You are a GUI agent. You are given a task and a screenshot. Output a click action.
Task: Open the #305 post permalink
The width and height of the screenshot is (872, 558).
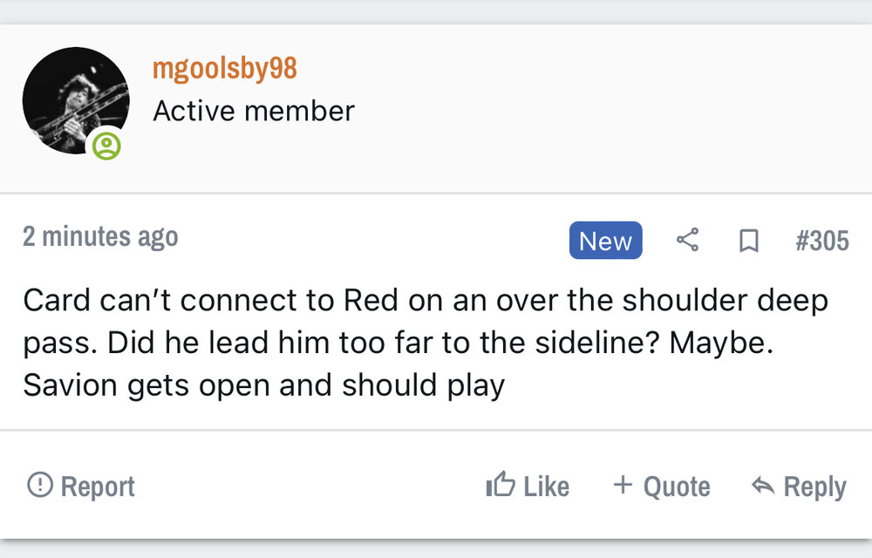821,241
